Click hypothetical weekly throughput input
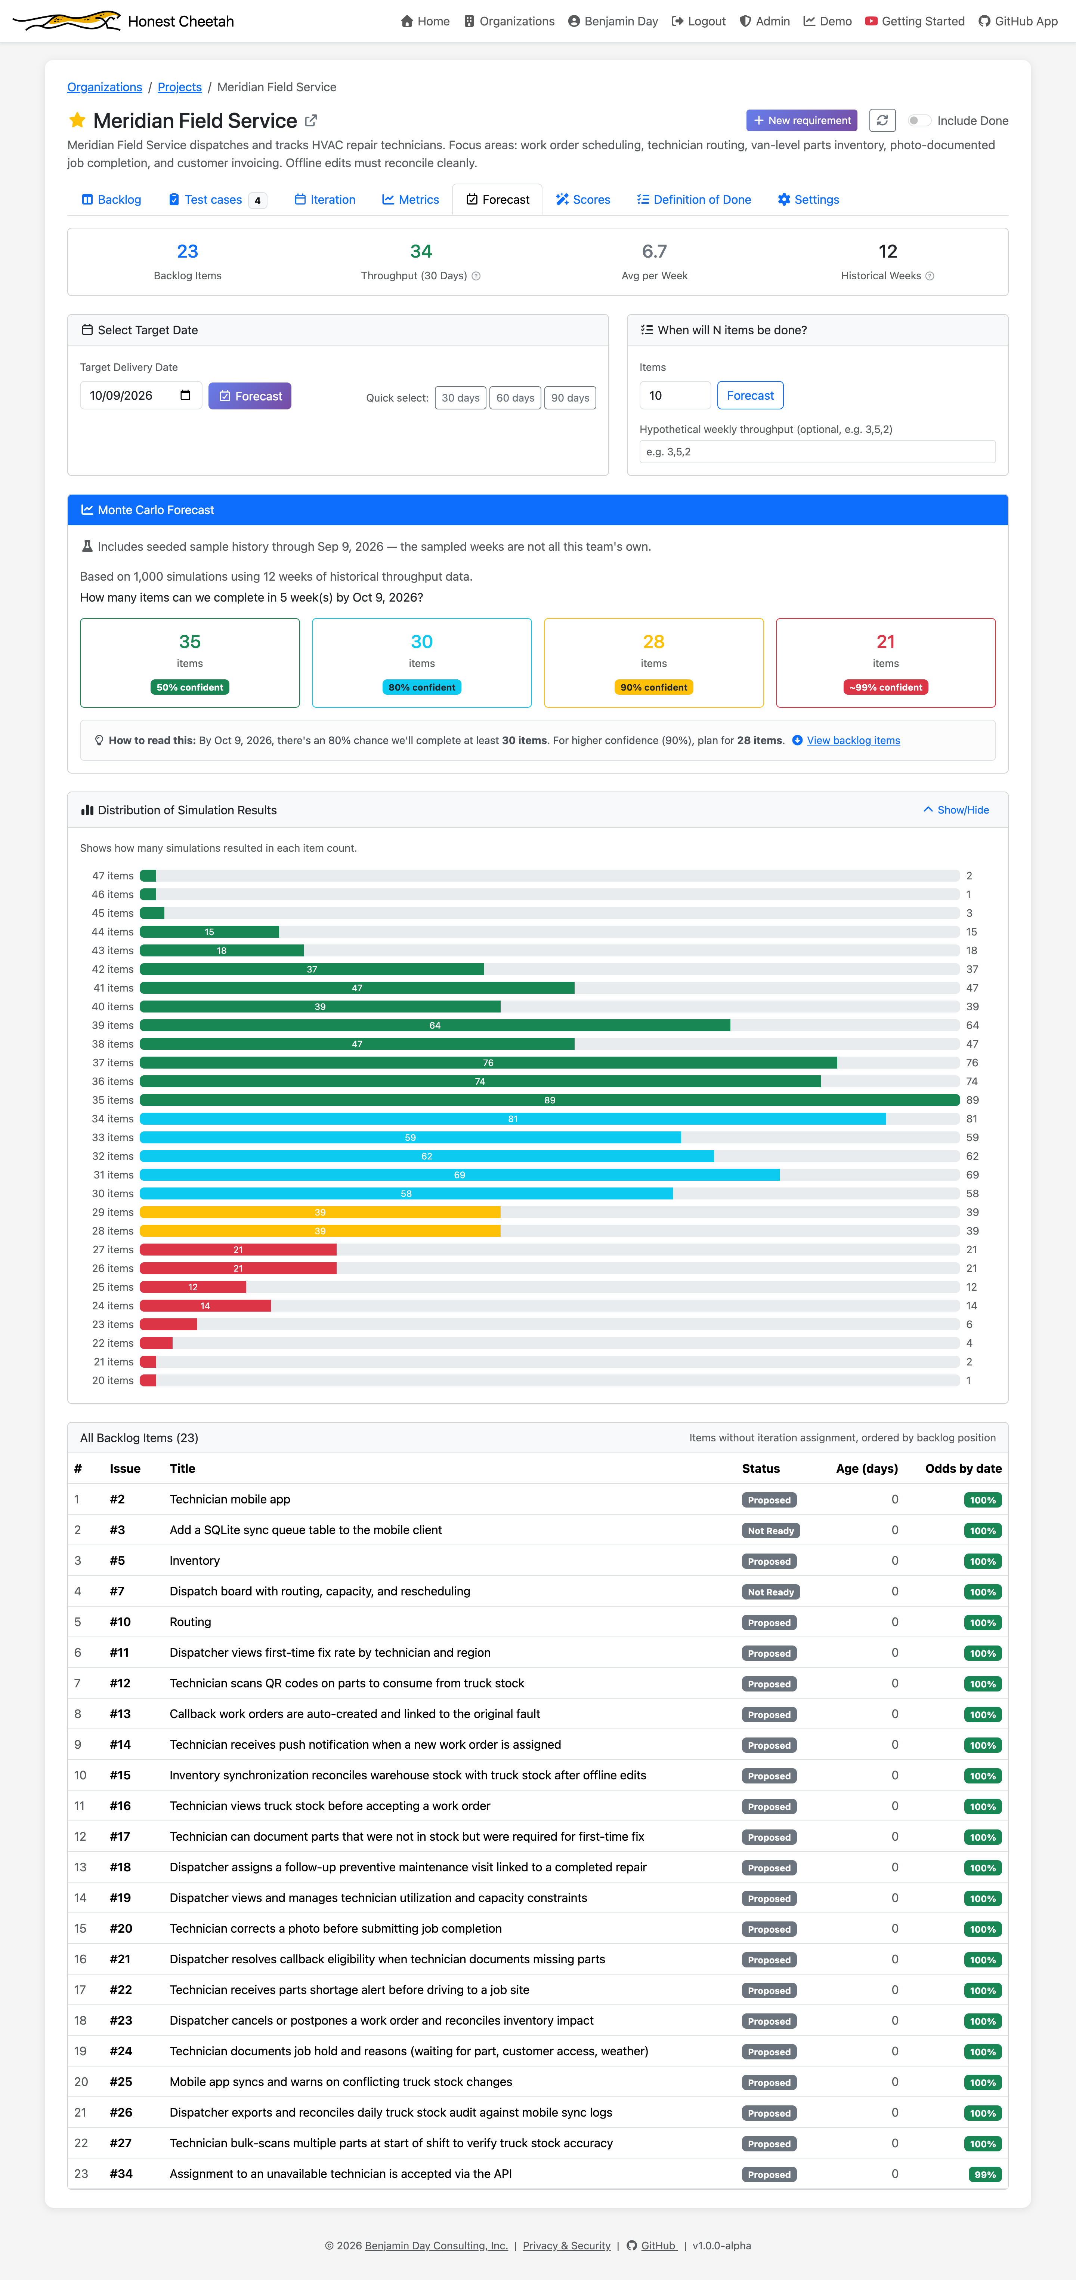 click(817, 451)
